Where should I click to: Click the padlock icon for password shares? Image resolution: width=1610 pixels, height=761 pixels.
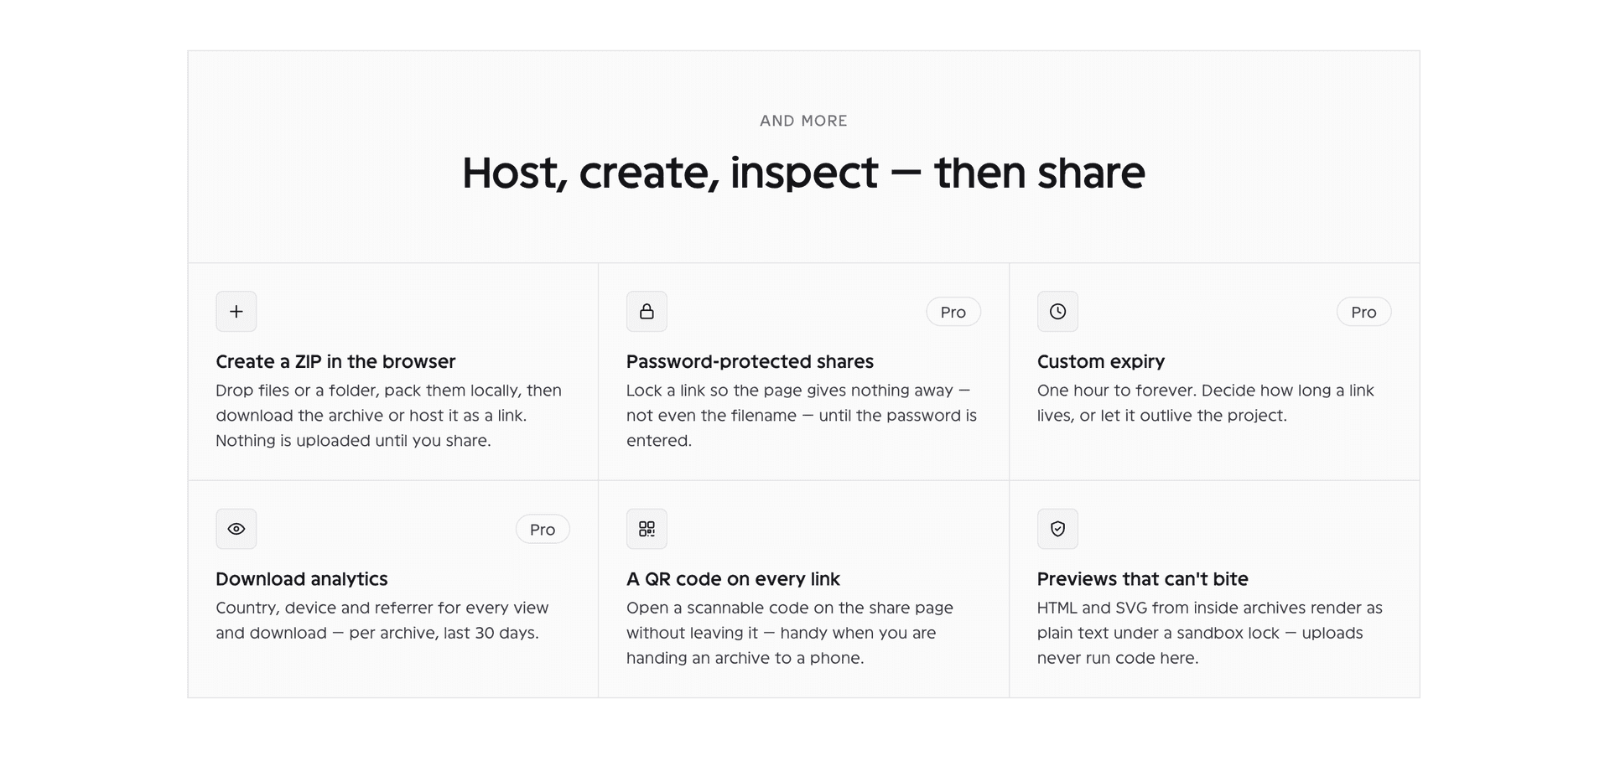point(647,312)
